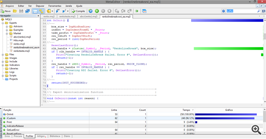
Task: Open the Ferramentas menu
Action: 55,6
